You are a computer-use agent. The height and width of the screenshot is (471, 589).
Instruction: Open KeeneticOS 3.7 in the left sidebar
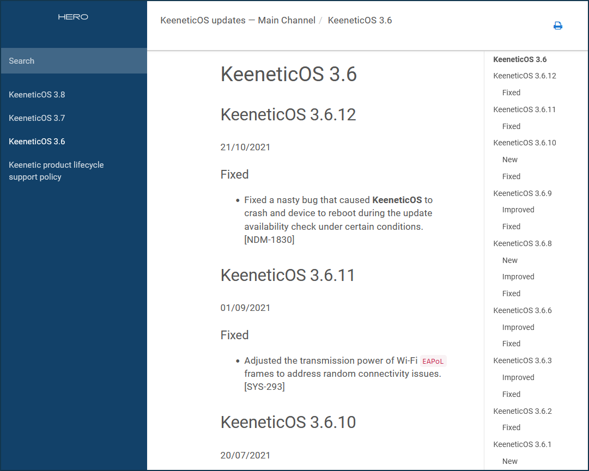(37, 118)
